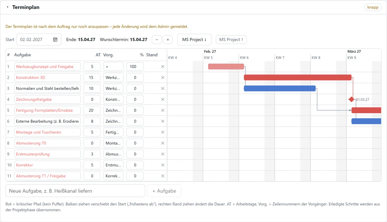Delete row Externe Bearbeitung
This screenshot has height=222, width=387.
[x=163, y=121]
